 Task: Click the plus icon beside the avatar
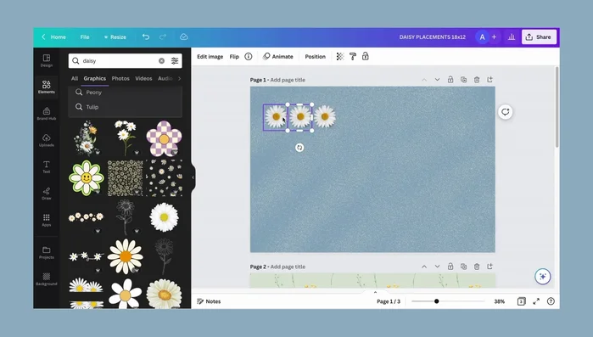[494, 37]
